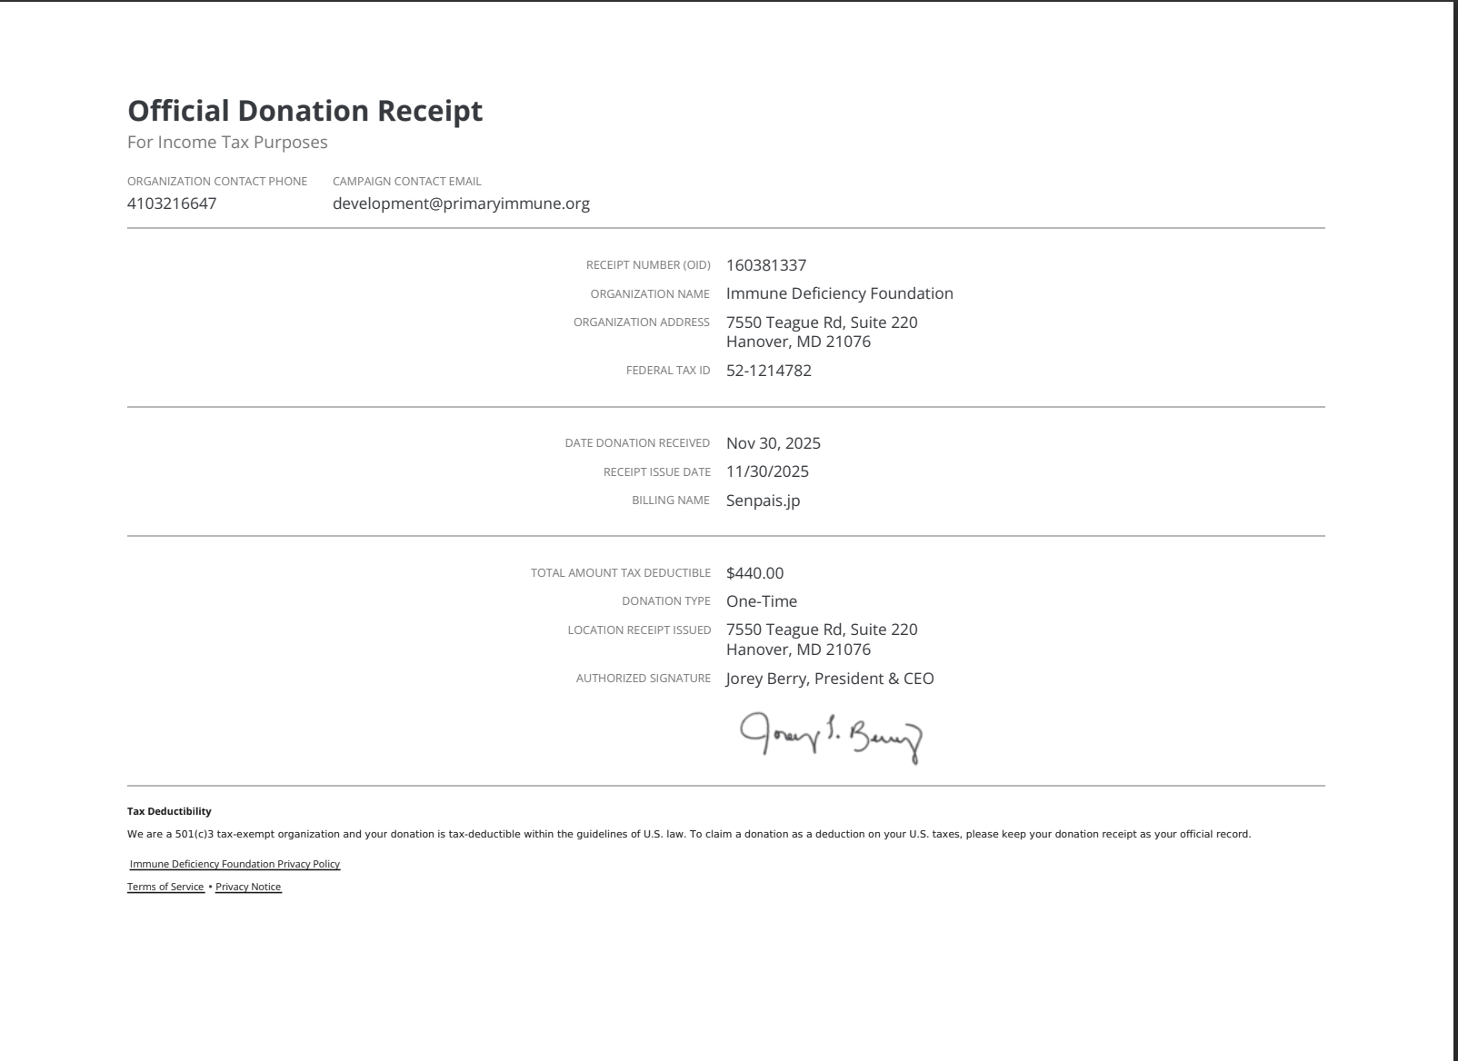This screenshot has width=1458, height=1061.
Task: Open the Privacy Notice link
Action: (248, 887)
